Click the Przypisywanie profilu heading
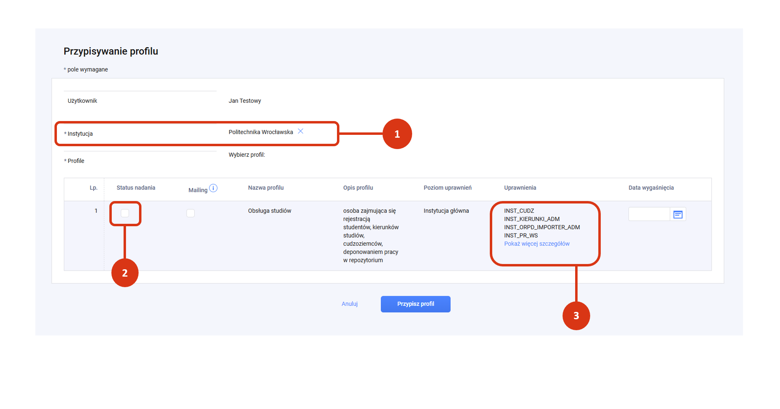This screenshot has height=409, width=780. 111,51
